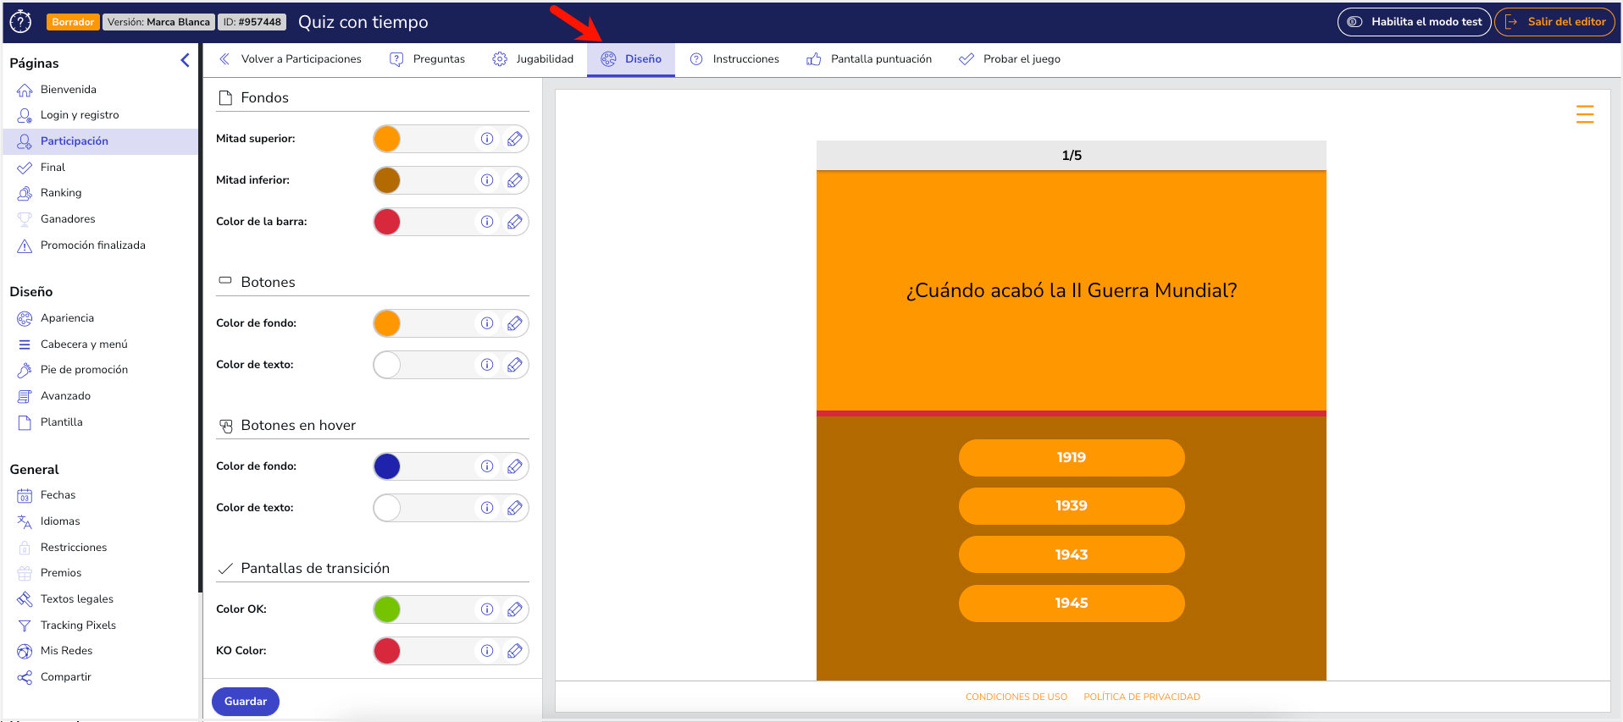The height and width of the screenshot is (722, 1623).
Task: Open Apariencia in the Diseño sidebar
Action: click(67, 318)
